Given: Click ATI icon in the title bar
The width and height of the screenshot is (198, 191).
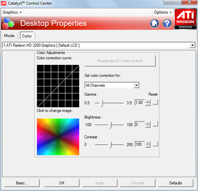Looking at the screenshot, I should pyautogui.click(x=4, y=3).
